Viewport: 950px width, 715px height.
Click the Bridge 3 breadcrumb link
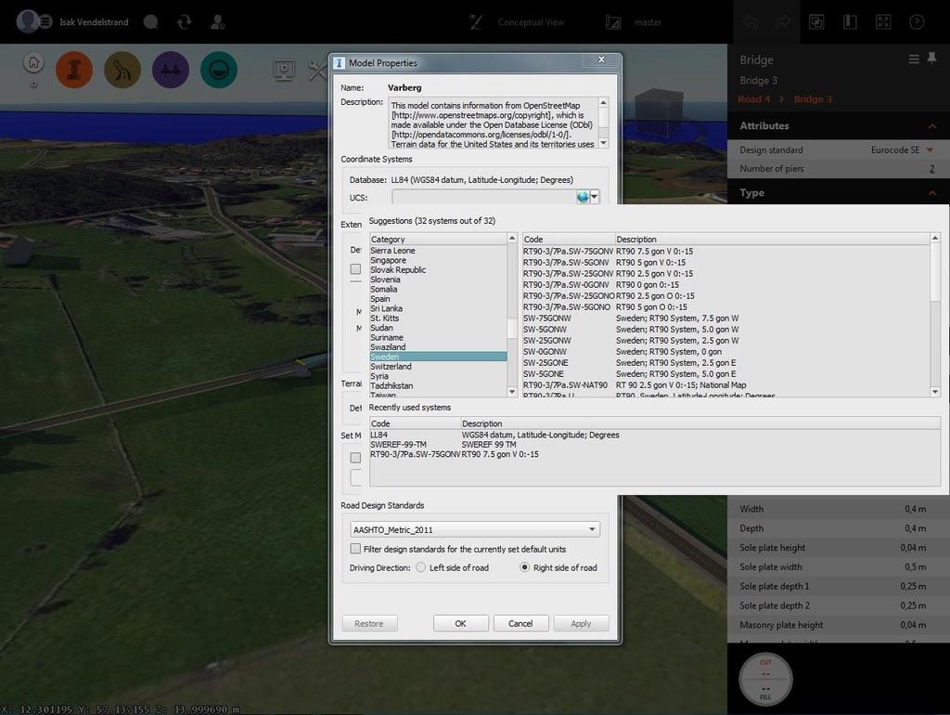click(813, 98)
